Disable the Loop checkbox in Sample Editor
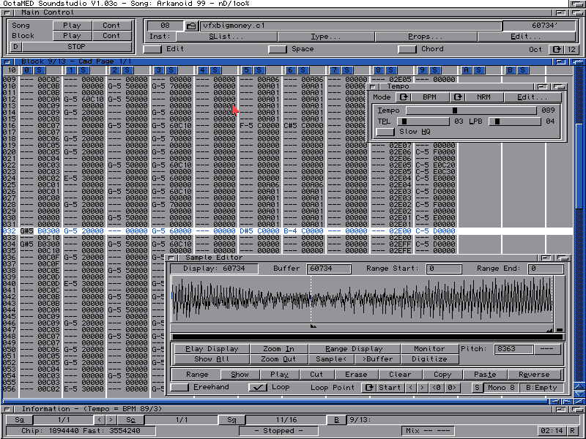The width and height of the screenshot is (586, 439). pyautogui.click(x=259, y=388)
